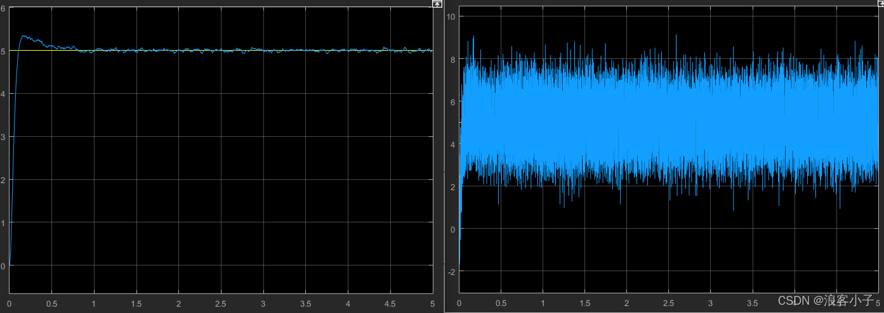Click x-axis label 2.5 on left scope
This screenshot has width=884, height=313.
pos(221,304)
